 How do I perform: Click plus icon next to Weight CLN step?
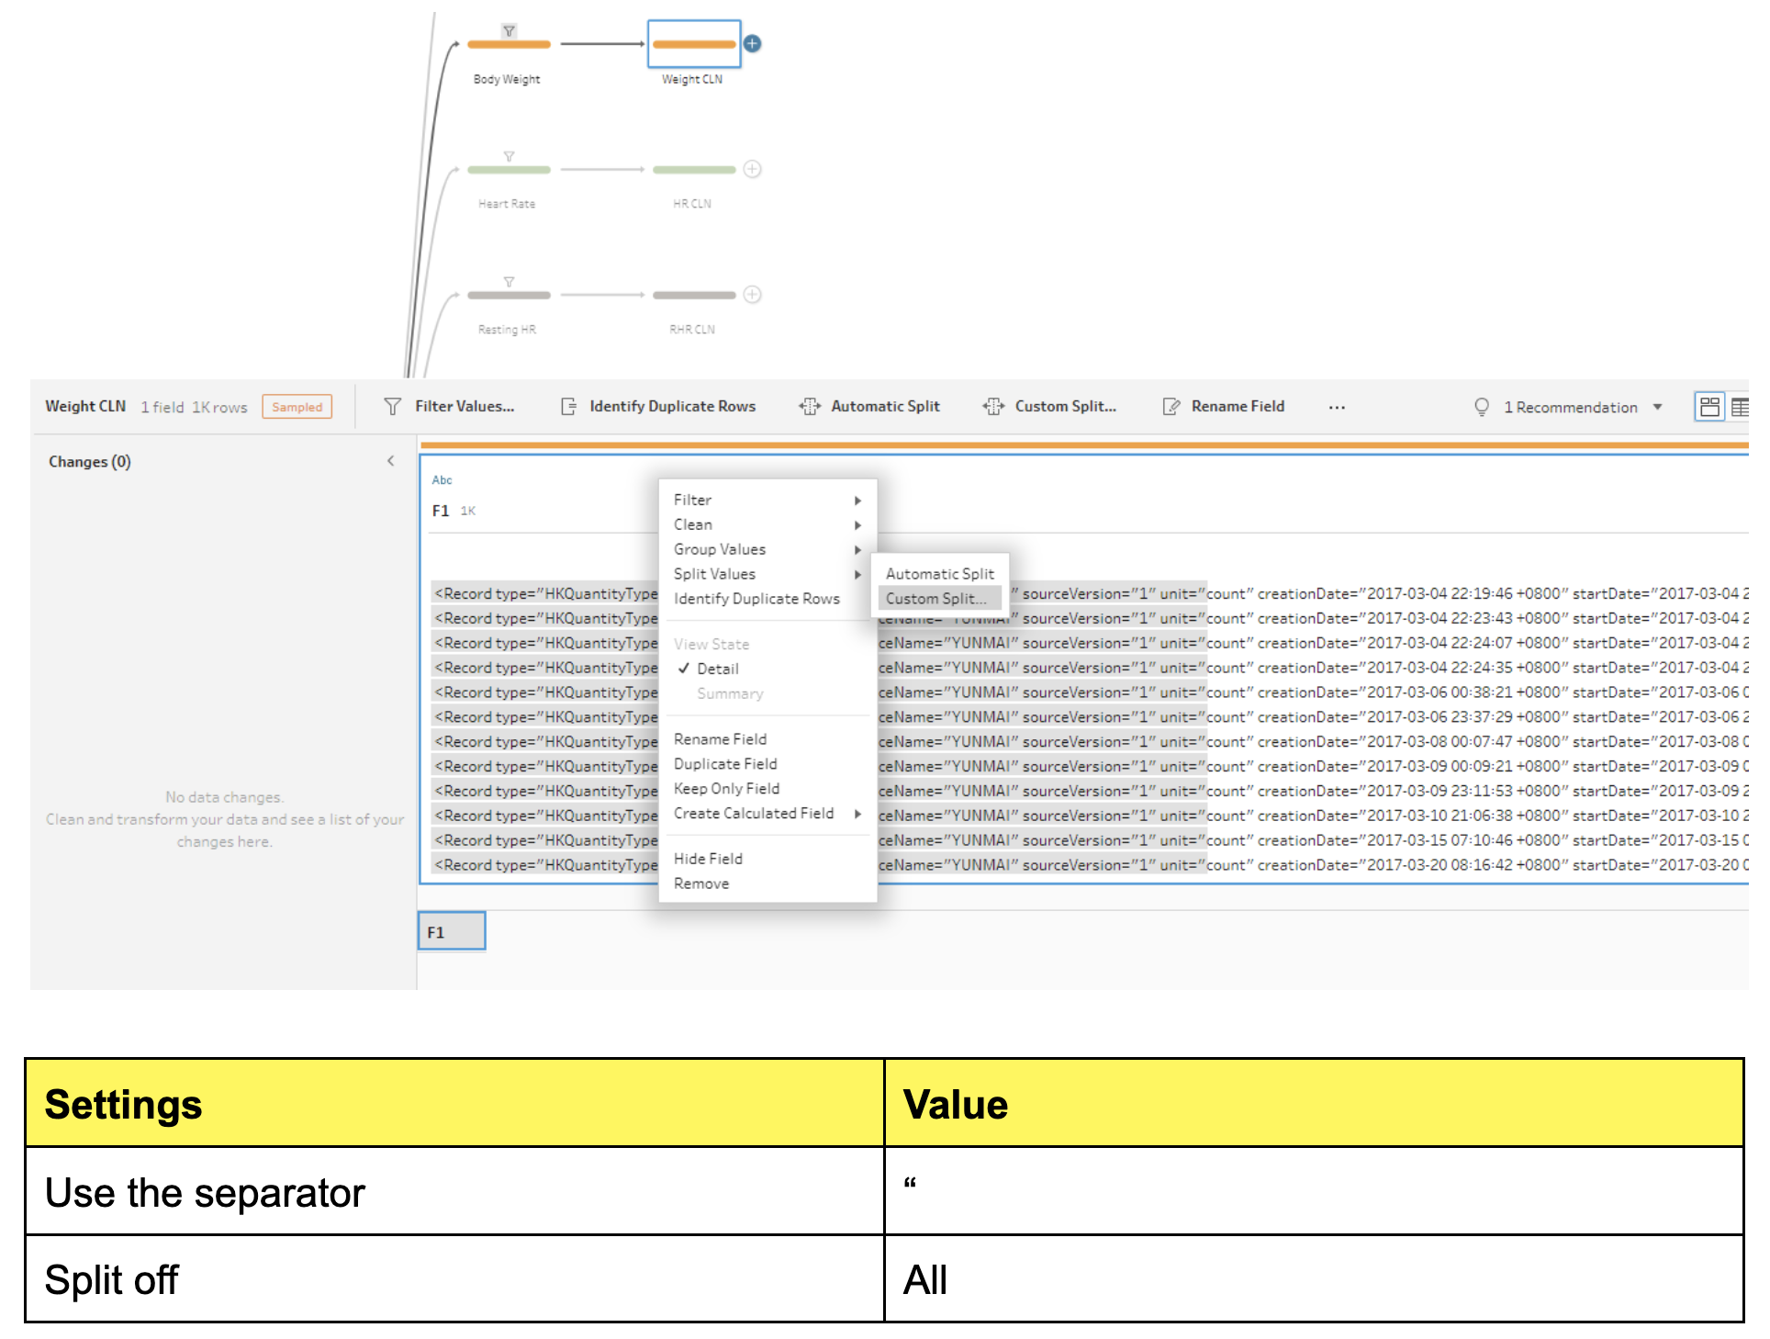(x=752, y=44)
